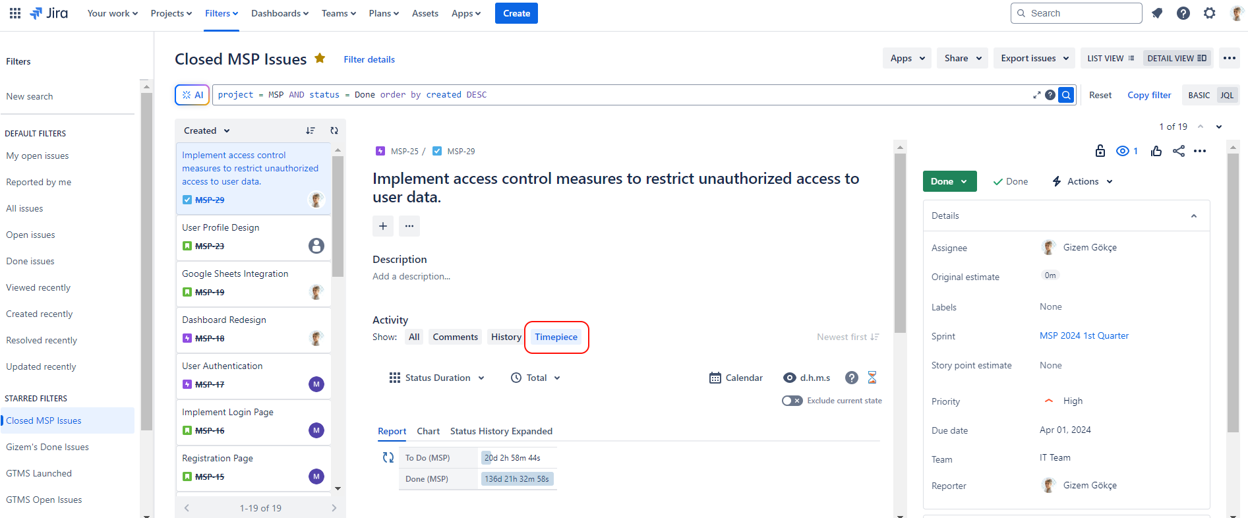The height and width of the screenshot is (518, 1248).
Task: Collapse the Details panel chevron
Action: click(x=1193, y=216)
